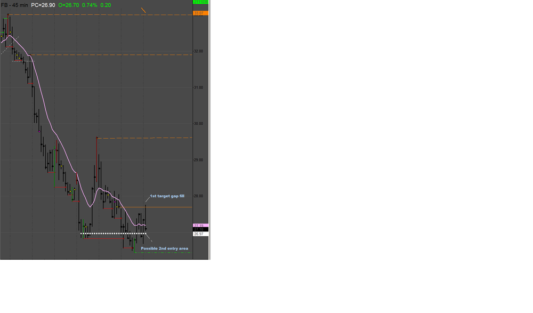Select the solid orange gap fill line
The image size is (533, 313).
156,207
